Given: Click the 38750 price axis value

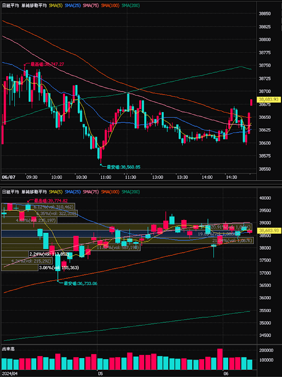Looking at the screenshot, I should 265,65.
